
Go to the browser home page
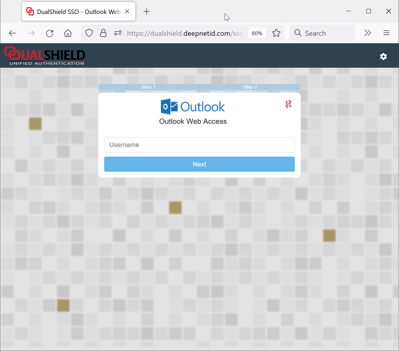[x=68, y=33]
